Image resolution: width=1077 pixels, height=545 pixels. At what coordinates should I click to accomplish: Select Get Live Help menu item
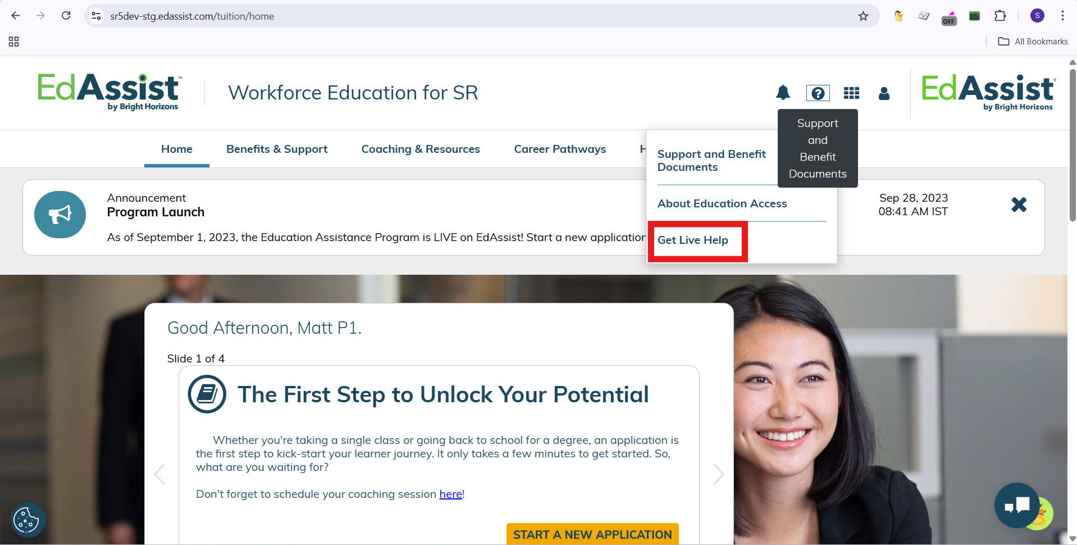(693, 240)
